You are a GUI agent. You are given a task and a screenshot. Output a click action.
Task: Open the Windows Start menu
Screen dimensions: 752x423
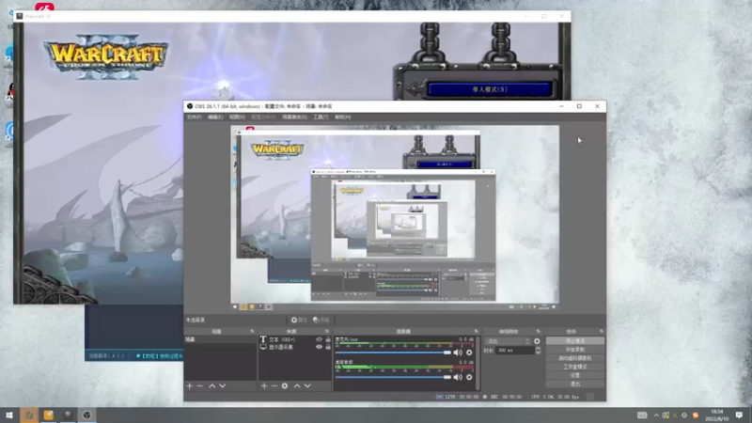click(9, 415)
